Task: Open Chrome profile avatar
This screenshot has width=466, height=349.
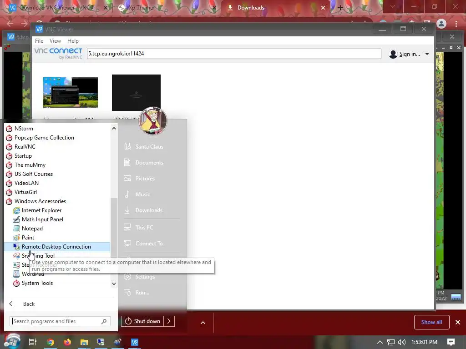Action: coord(441,24)
